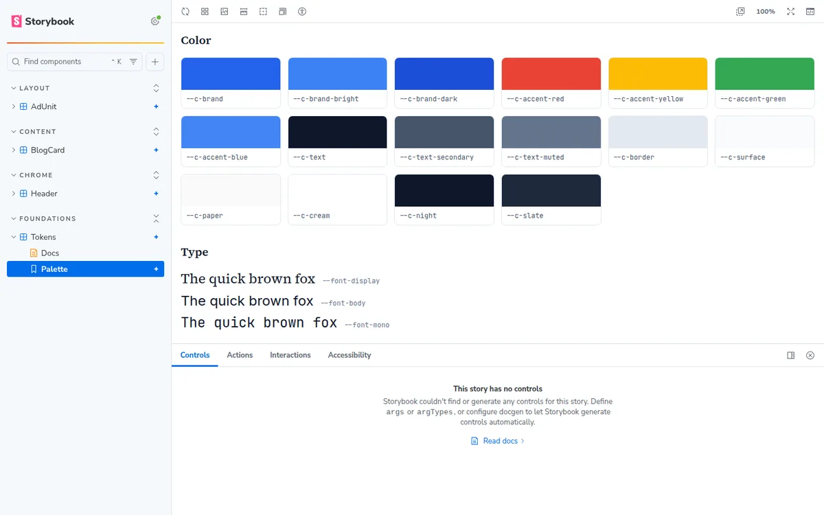
Task: Click the Color section heading
Action: [x=196, y=41]
